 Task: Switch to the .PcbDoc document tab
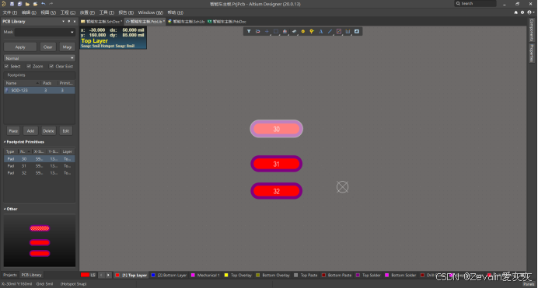(227, 21)
